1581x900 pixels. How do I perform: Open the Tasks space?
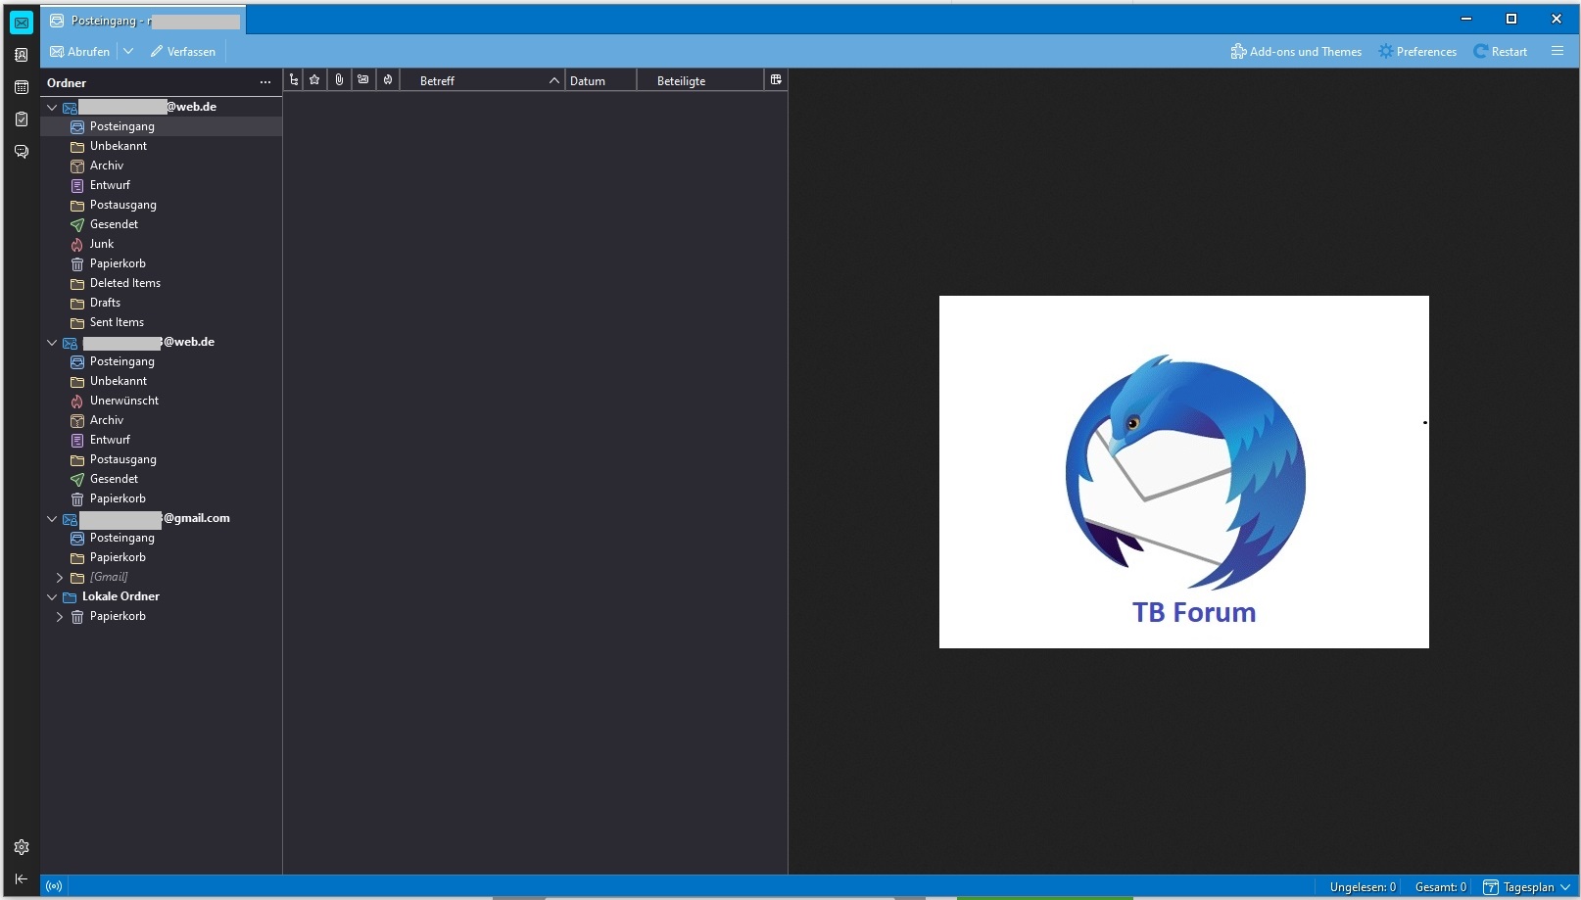pos(22,119)
